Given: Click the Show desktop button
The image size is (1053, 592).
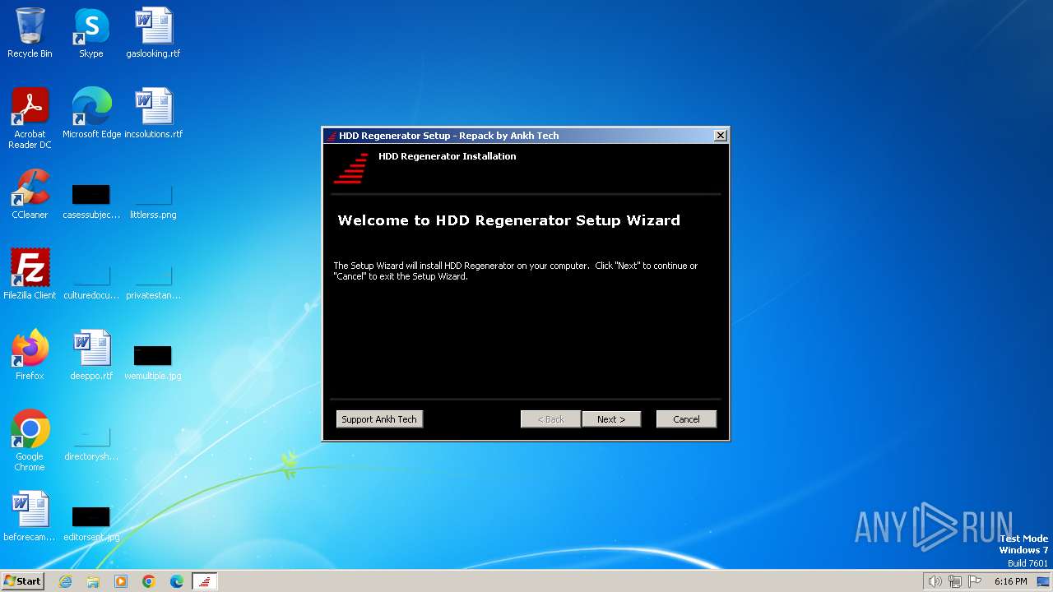Looking at the screenshot, I should coord(1045,581).
